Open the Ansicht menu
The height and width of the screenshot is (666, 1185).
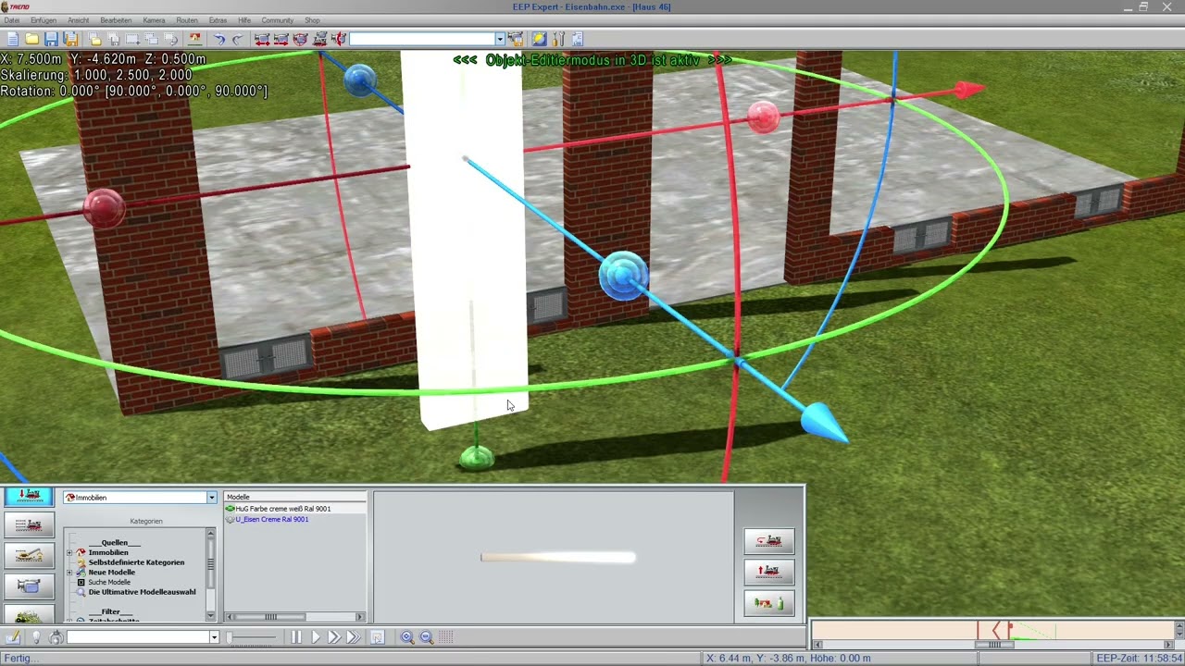tap(78, 20)
